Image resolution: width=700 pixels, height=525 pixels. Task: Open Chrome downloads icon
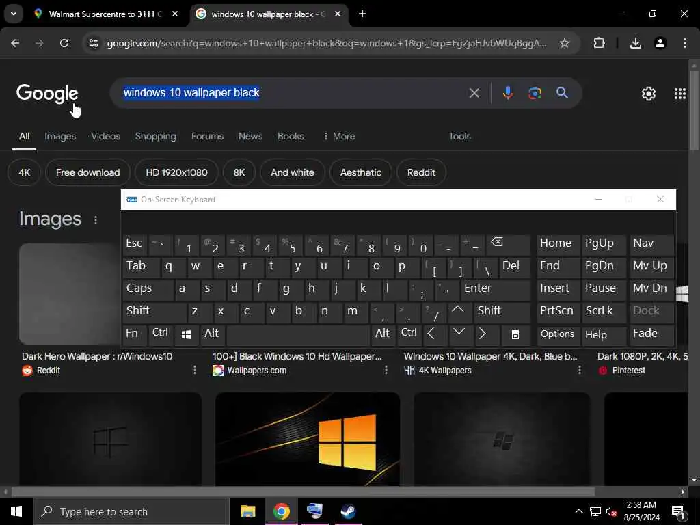coord(635,43)
